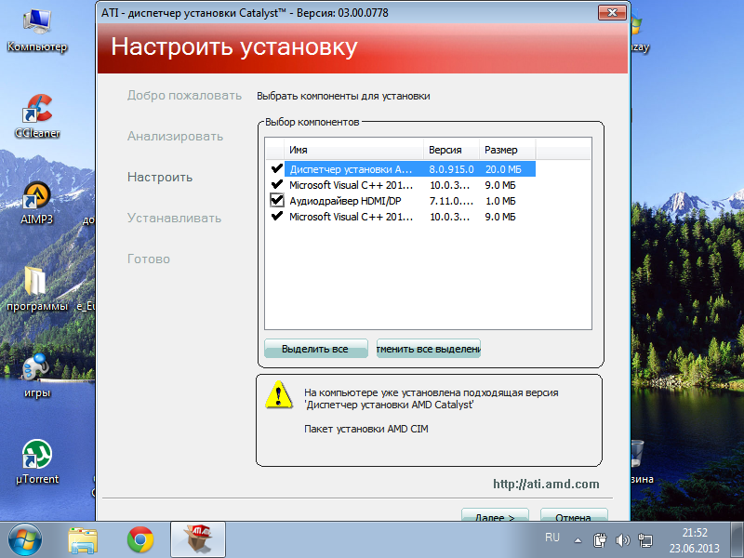Open the Windows Start menu
The width and height of the screenshot is (744, 558).
point(25,540)
